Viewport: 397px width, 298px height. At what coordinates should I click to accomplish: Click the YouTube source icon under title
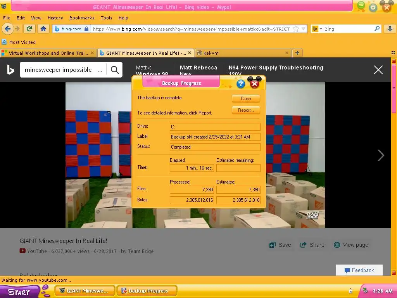[x=22, y=251]
